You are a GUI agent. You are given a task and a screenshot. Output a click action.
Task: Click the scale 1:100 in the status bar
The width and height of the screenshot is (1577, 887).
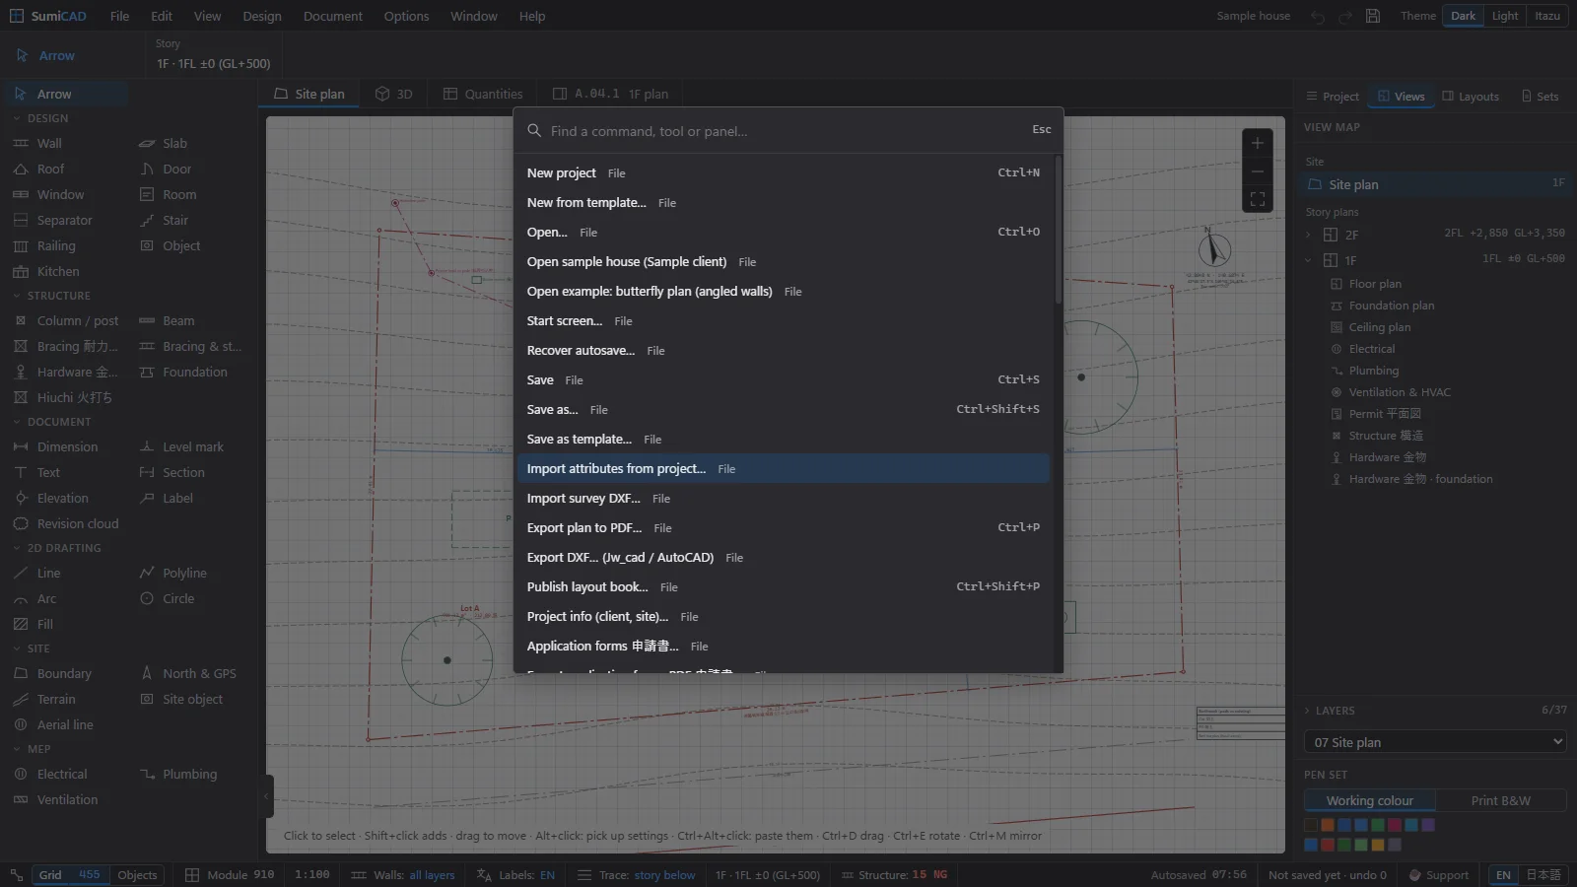tap(312, 875)
